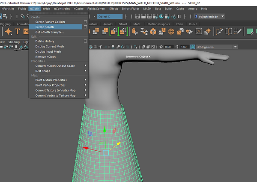Open Render View clapperboard icon
Viewport: 257px width, 182px height.
[x=137, y=16]
